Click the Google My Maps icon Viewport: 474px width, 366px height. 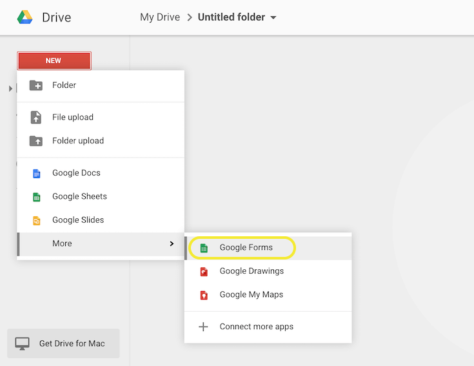tap(204, 295)
